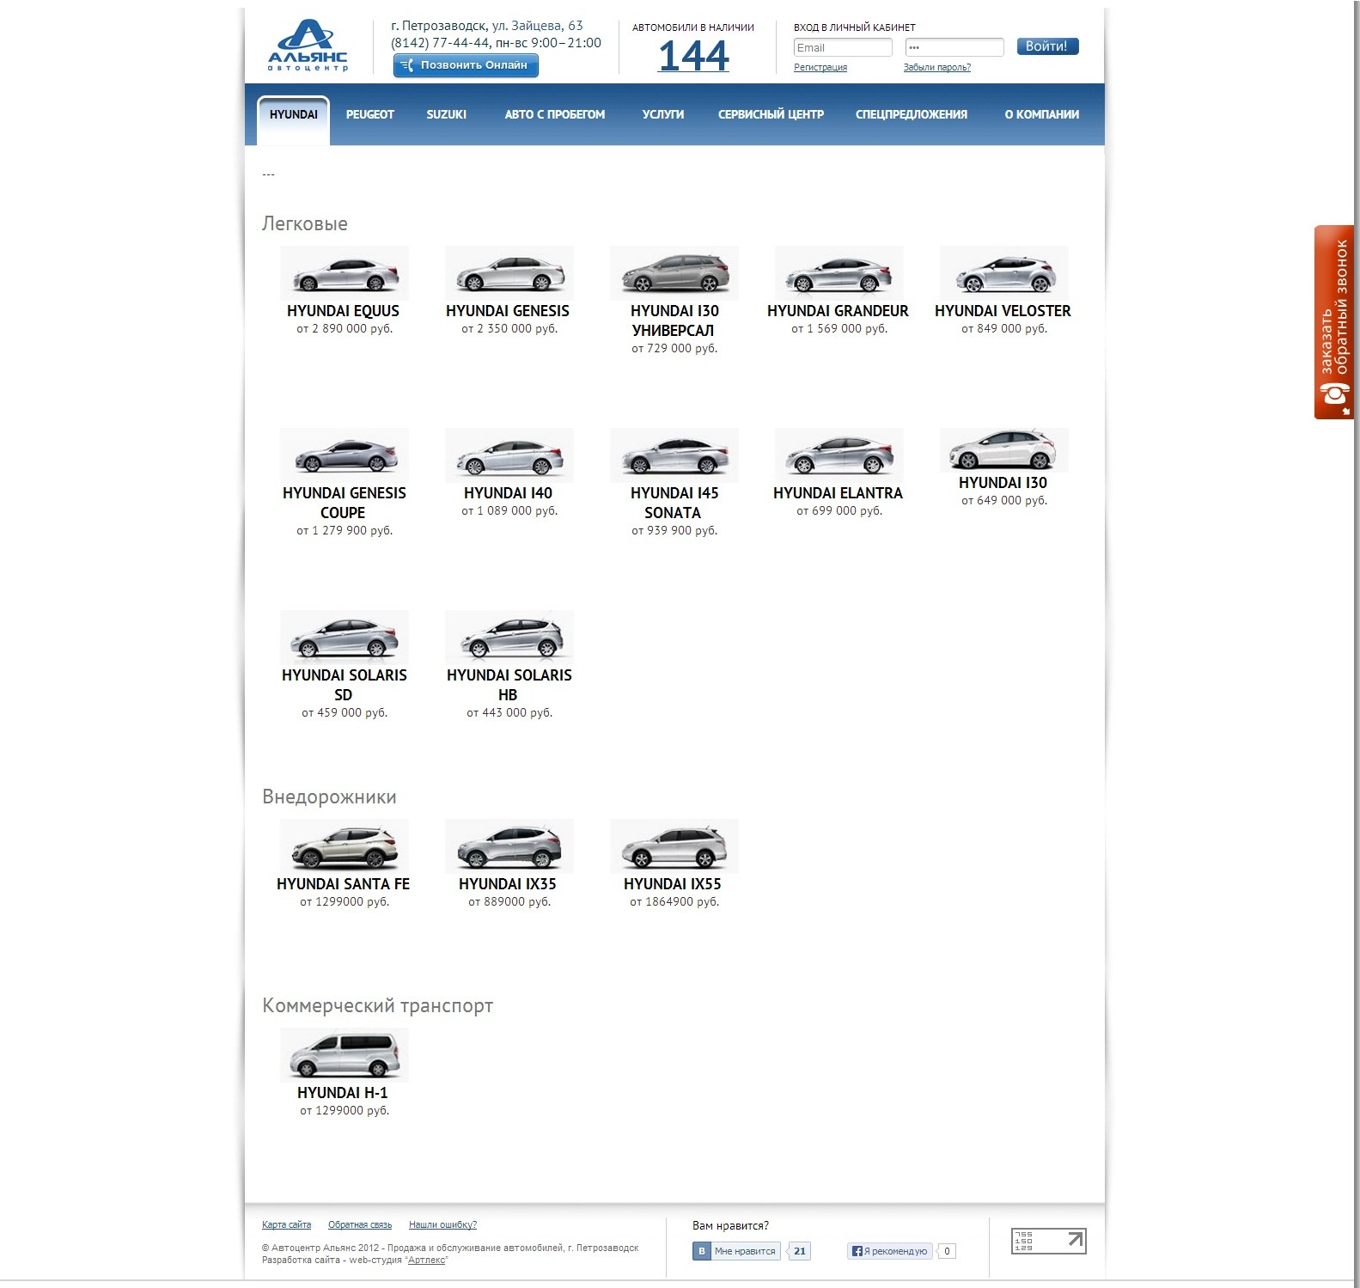1360x1288 pixels.
Task: Click the 'от 1864900 руб.' price
Action: (x=674, y=902)
